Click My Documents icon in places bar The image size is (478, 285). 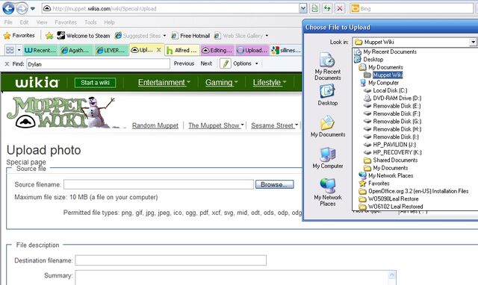point(328,126)
